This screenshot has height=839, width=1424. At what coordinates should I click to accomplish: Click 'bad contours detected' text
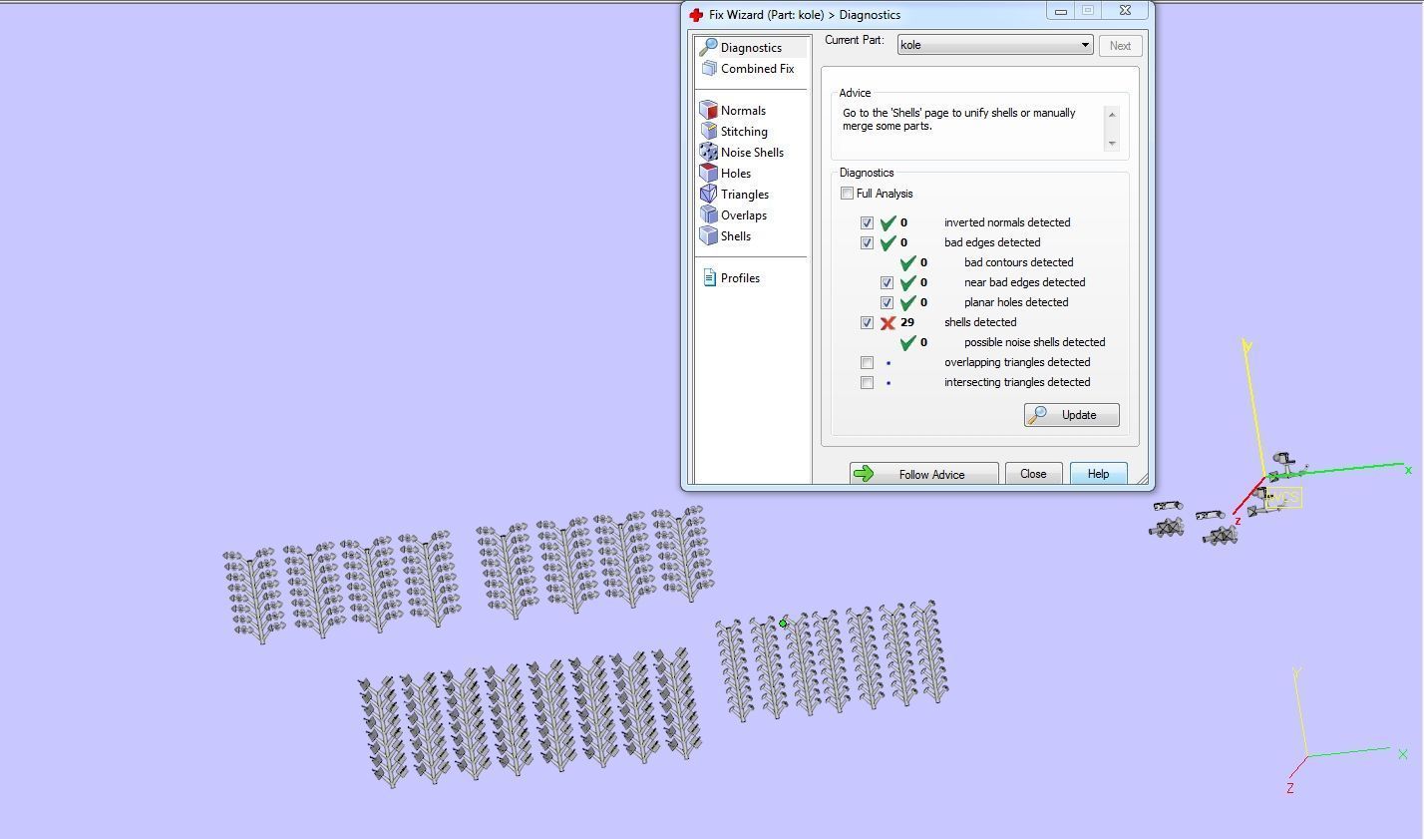tap(1018, 262)
